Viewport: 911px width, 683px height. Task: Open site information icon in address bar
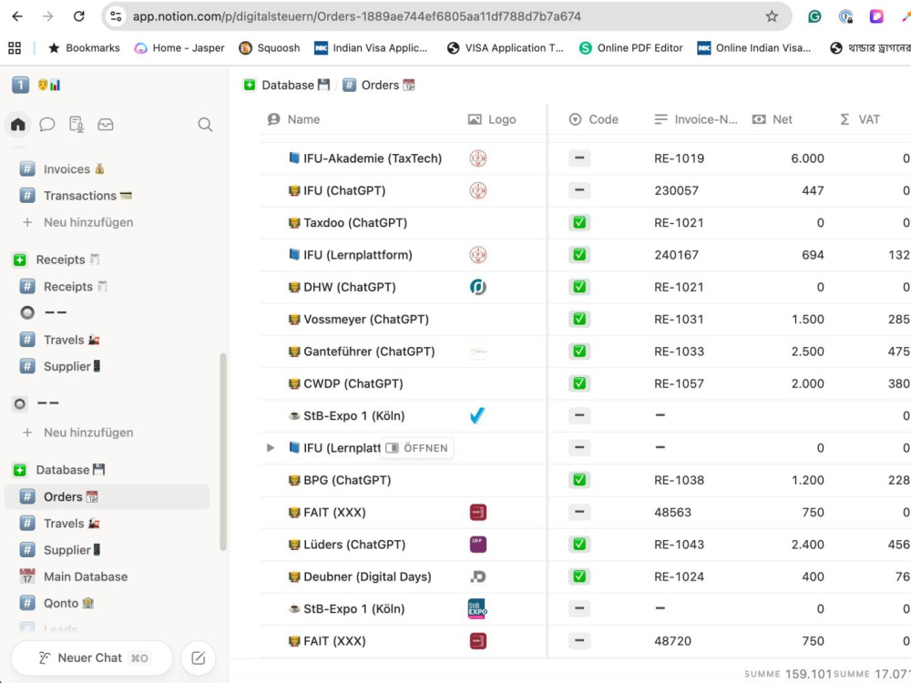pyautogui.click(x=117, y=16)
